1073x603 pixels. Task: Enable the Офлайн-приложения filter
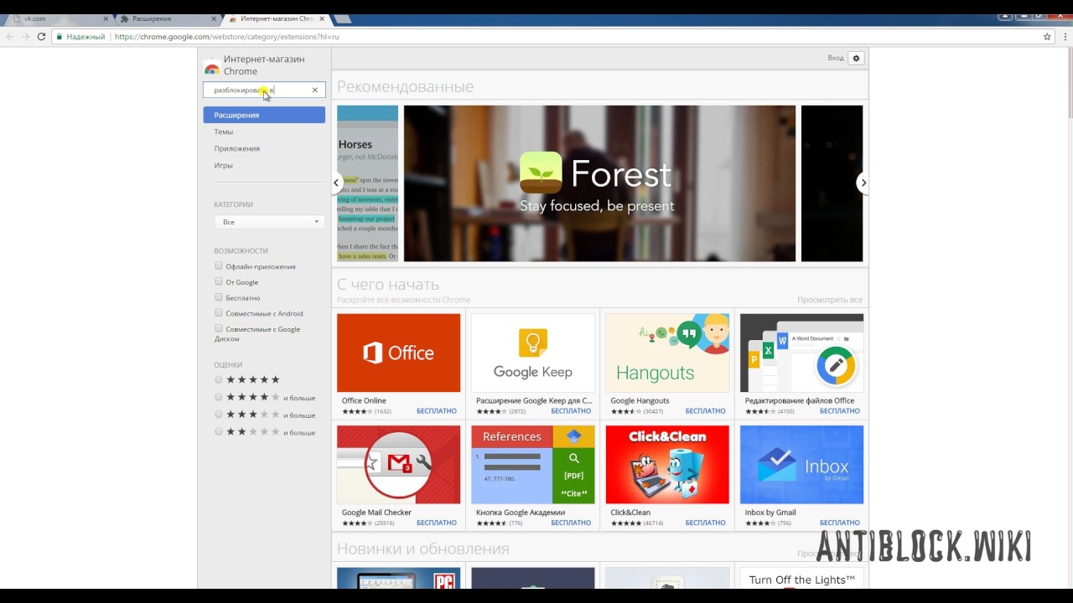pos(219,266)
